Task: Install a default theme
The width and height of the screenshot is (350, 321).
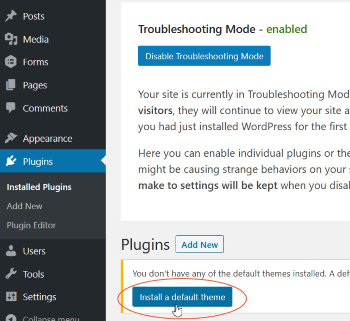Action: tap(182, 297)
